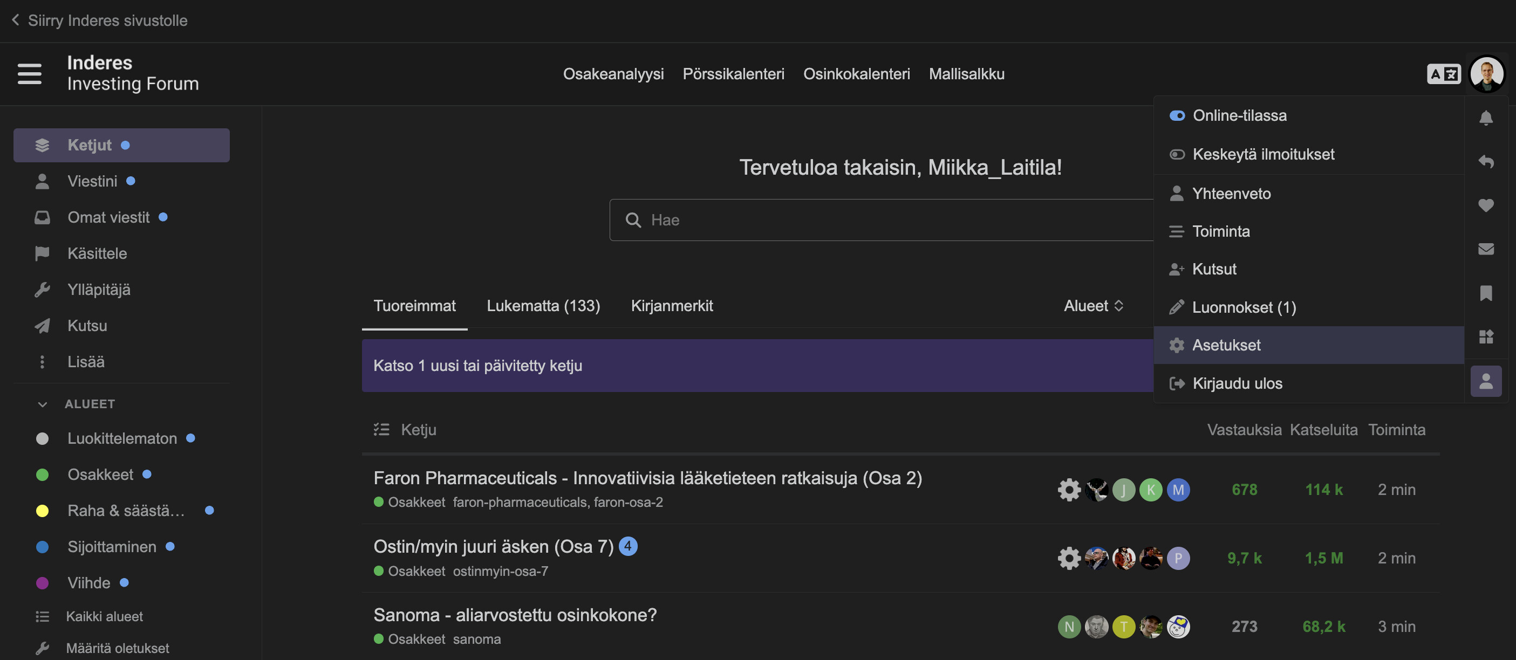Open the likes heart tab icon
The image size is (1516, 660).
[x=1485, y=205]
